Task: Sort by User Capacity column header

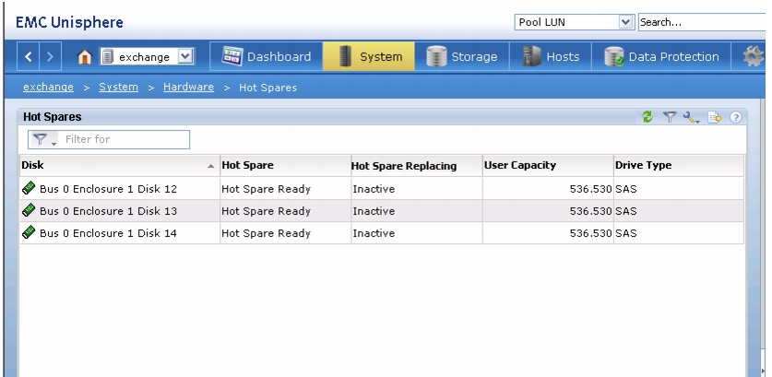Action: pyautogui.click(x=548, y=166)
